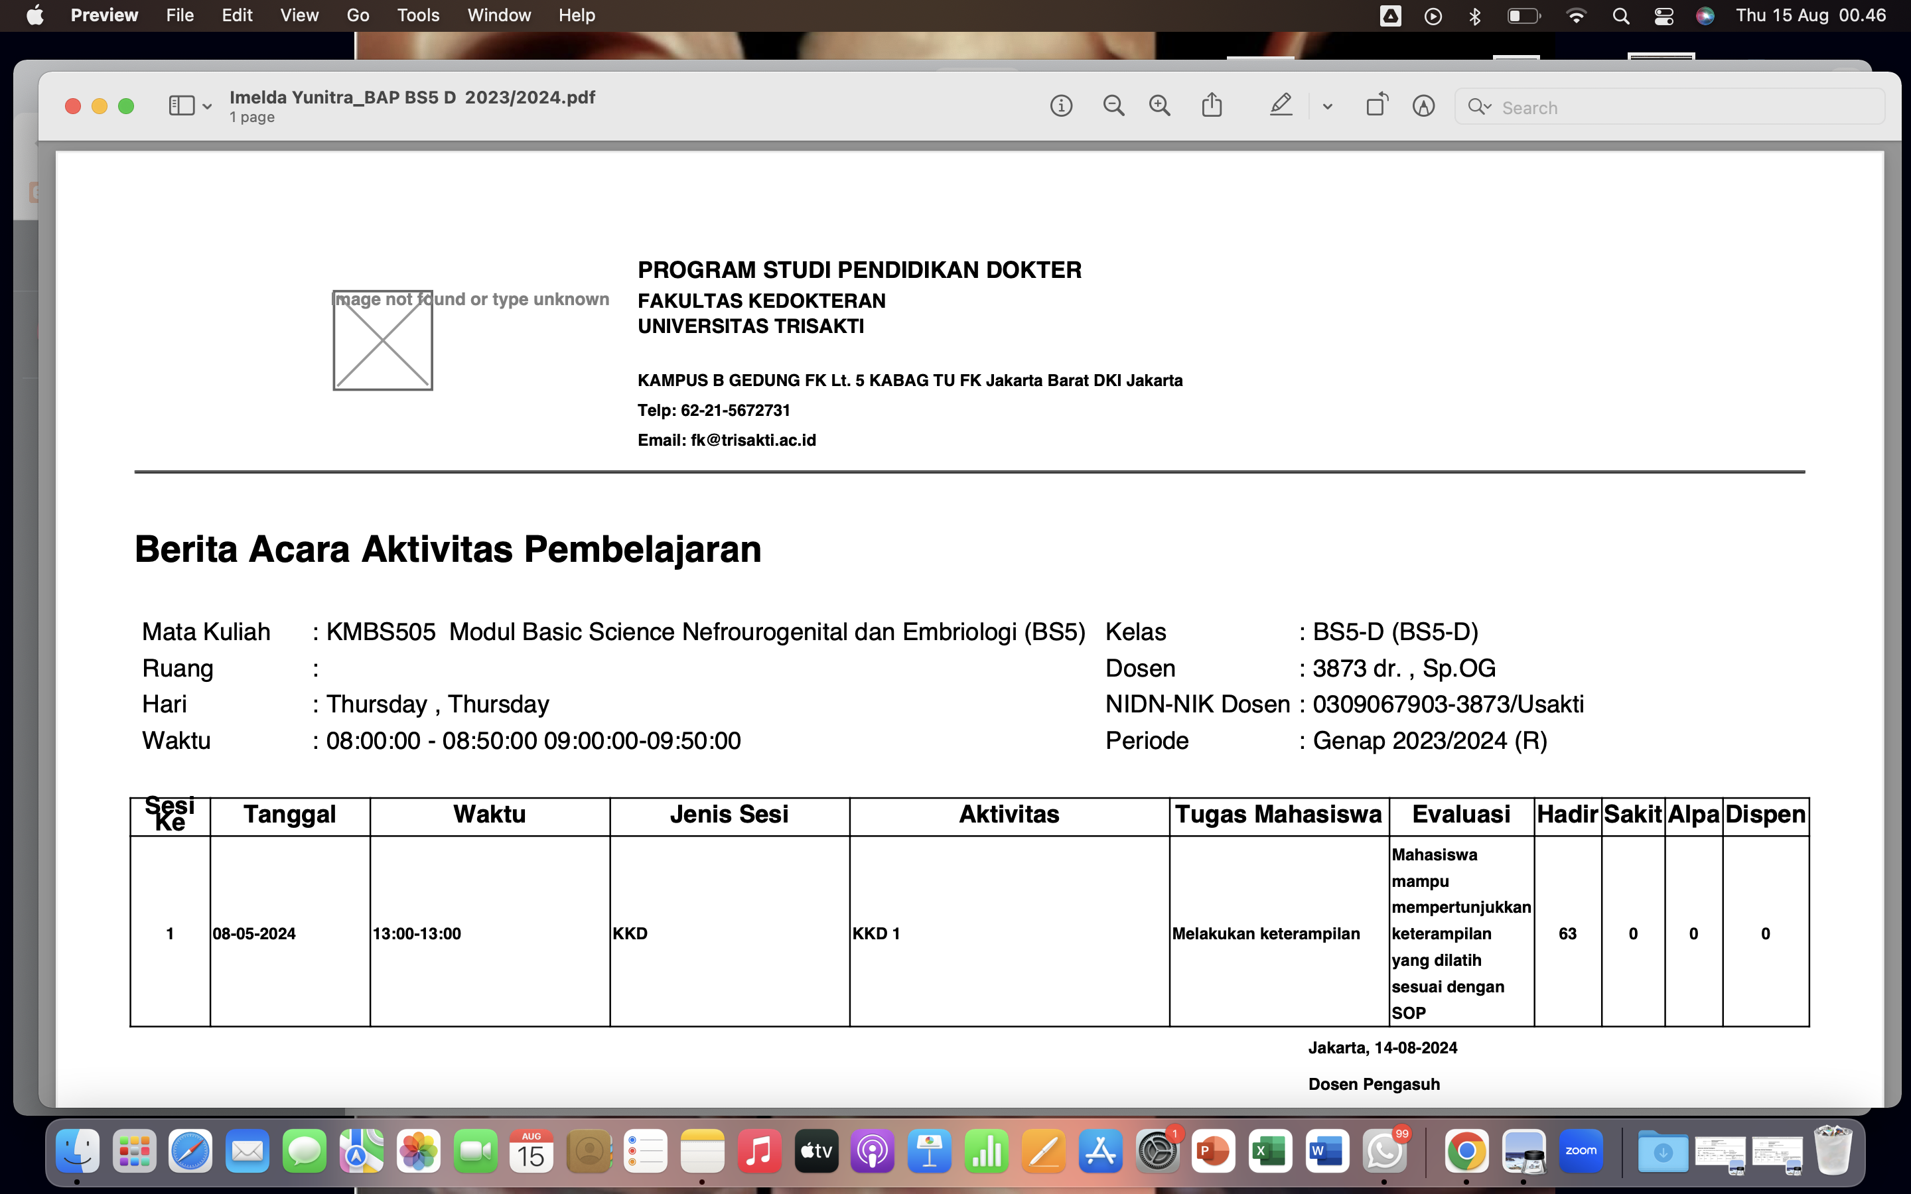
Task: Launch PowerPoint from the Dock
Action: click(x=1214, y=1152)
